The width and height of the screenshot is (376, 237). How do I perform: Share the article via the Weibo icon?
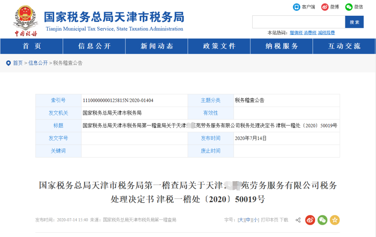tap(310, 220)
